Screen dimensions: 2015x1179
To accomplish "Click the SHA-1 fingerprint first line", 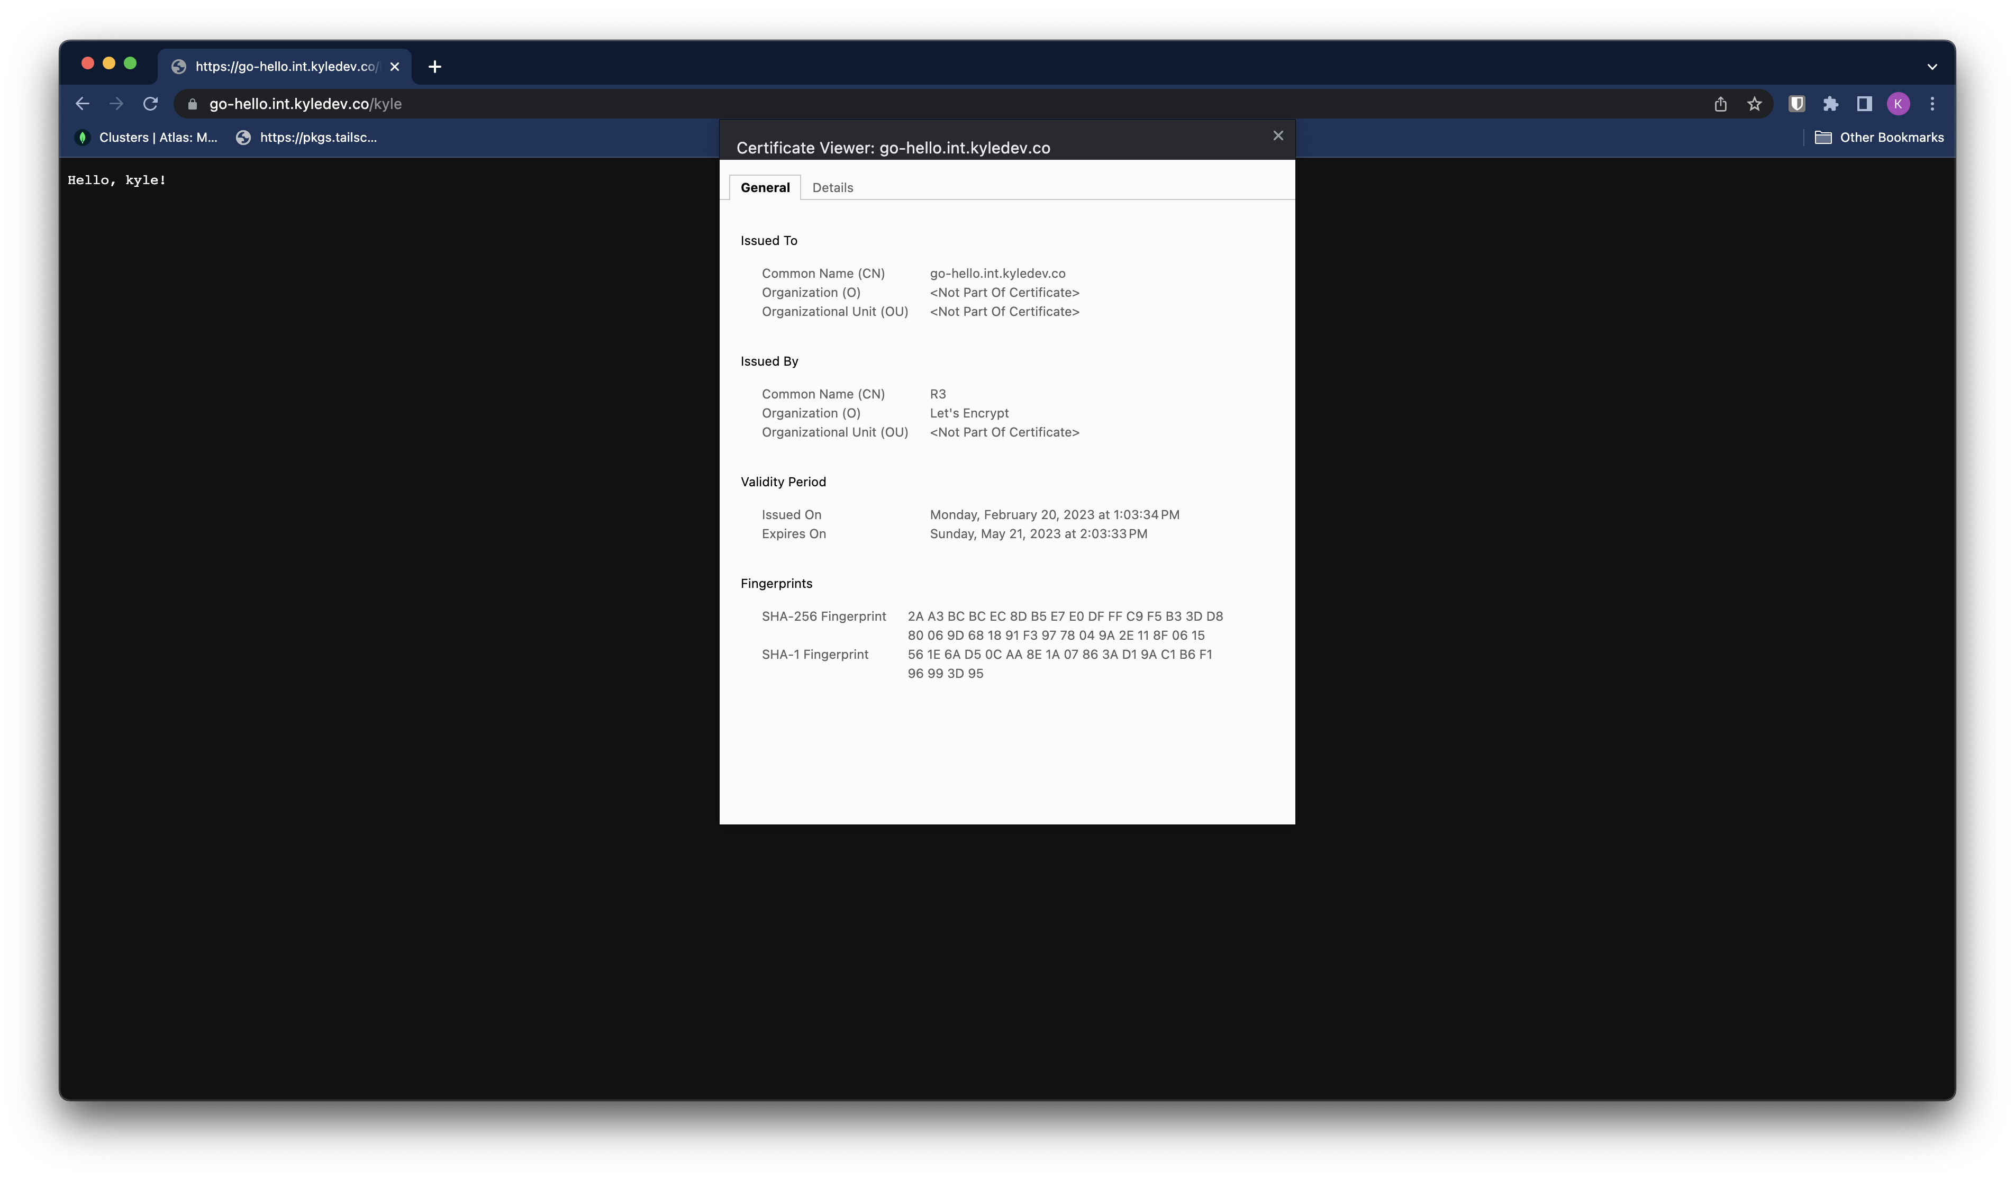I will click(x=1059, y=654).
